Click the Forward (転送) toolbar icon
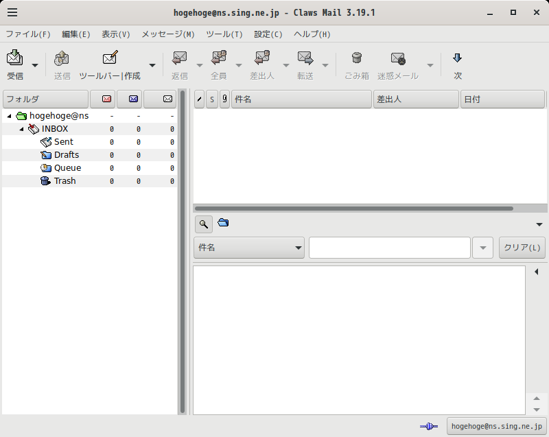Image resolution: width=549 pixels, height=437 pixels. point(305,58)
